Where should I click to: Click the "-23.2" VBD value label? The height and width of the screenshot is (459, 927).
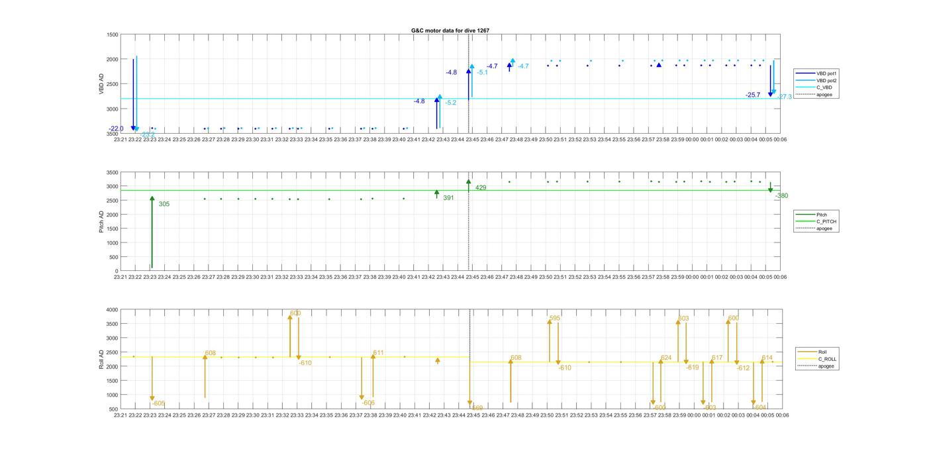[148, 134]
